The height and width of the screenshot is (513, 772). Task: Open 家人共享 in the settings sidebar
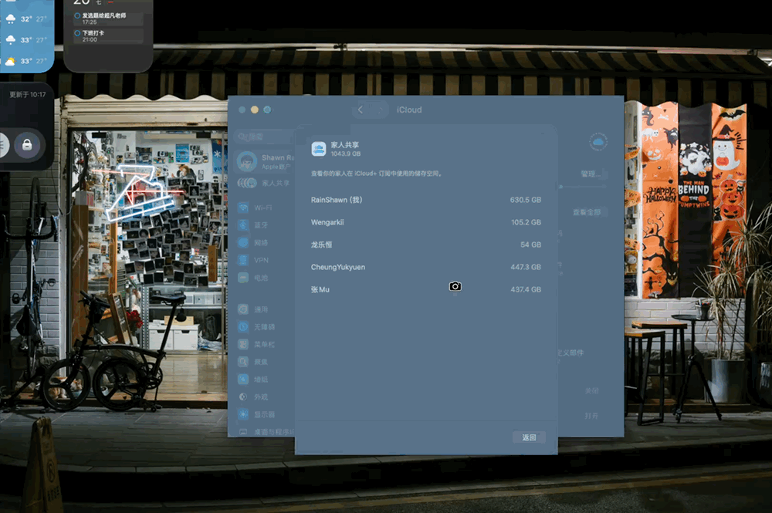pos(264,183)
